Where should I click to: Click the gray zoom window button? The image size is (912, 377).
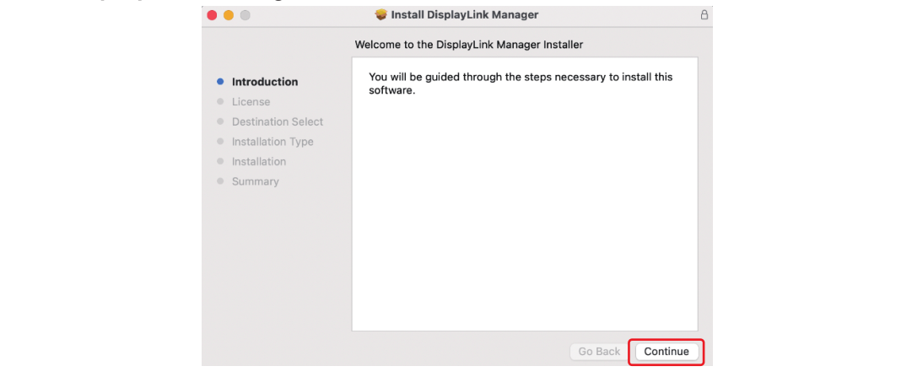[x=246, y=15]
